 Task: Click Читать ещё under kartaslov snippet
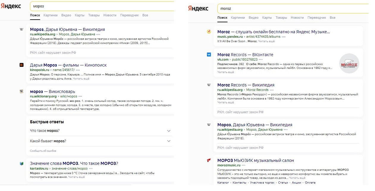tap(76, 177)
